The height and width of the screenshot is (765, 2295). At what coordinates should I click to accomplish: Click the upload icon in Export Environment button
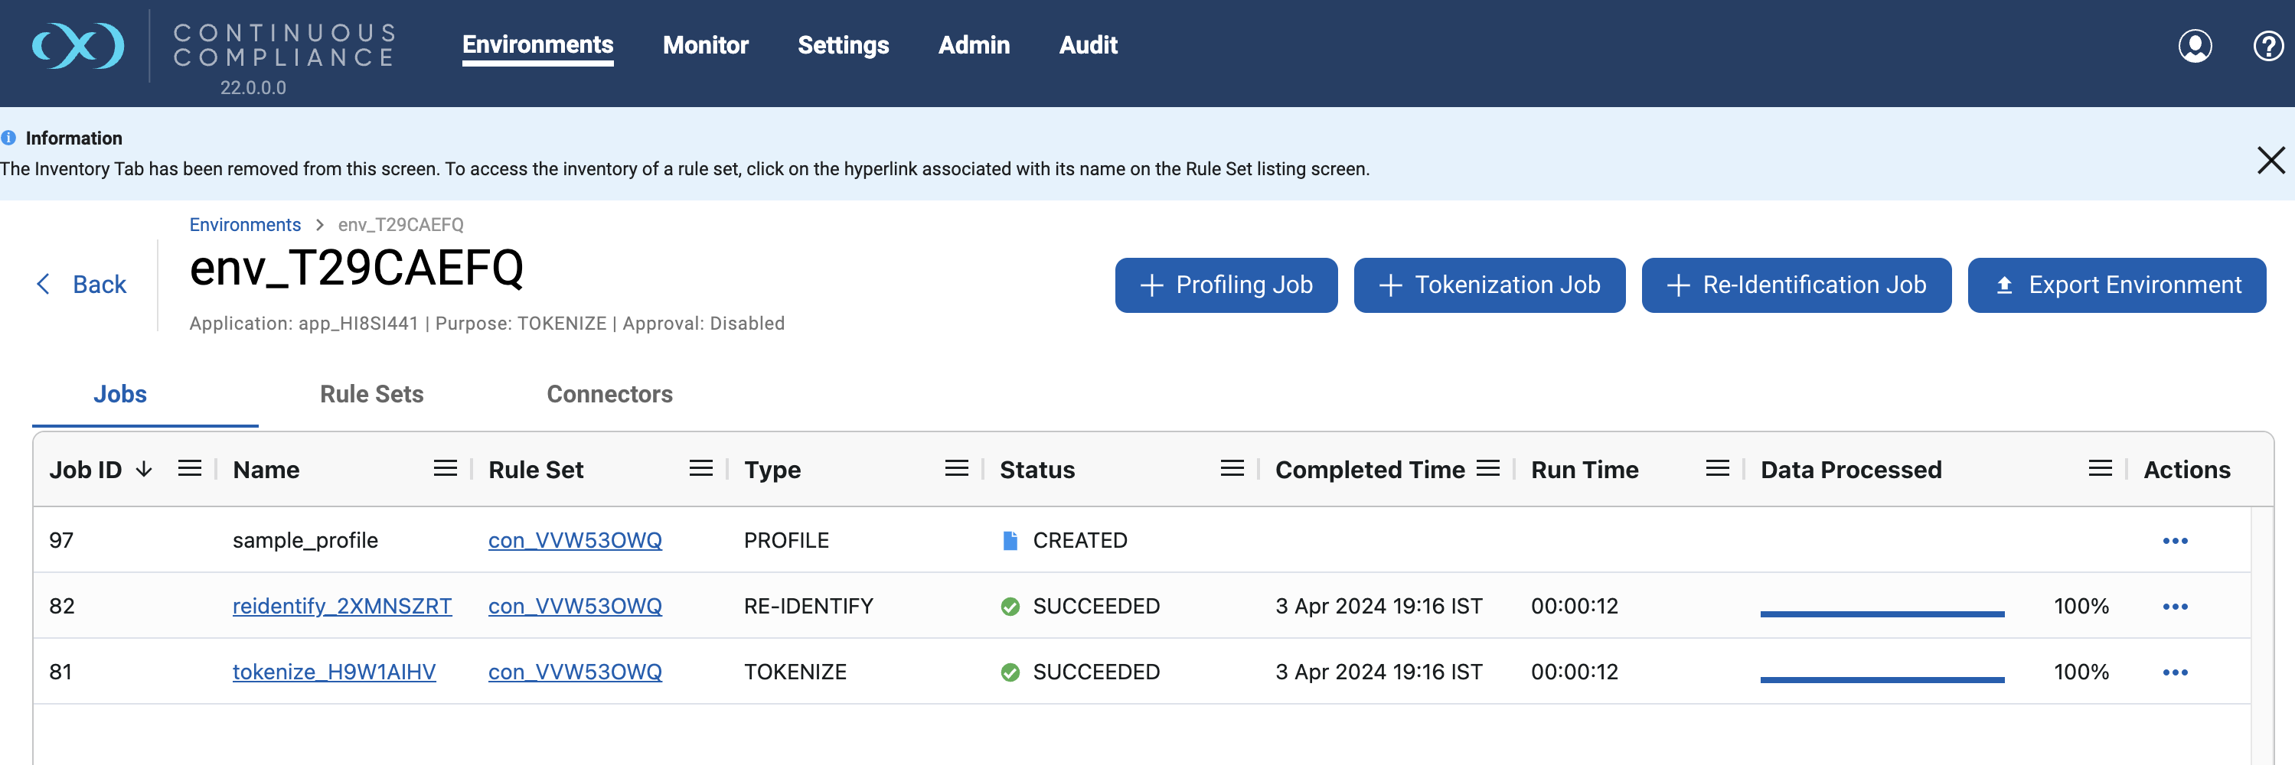pos(2003,285)
